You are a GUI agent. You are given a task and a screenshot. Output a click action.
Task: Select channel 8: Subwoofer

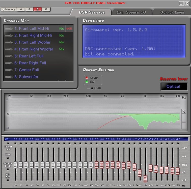tap(26, 77)
